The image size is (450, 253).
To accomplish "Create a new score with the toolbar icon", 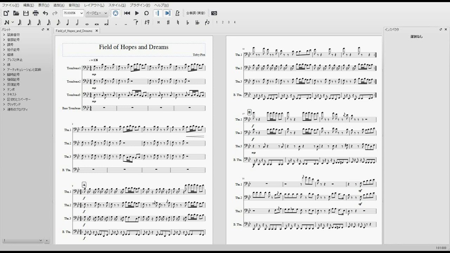I will 6,13.
